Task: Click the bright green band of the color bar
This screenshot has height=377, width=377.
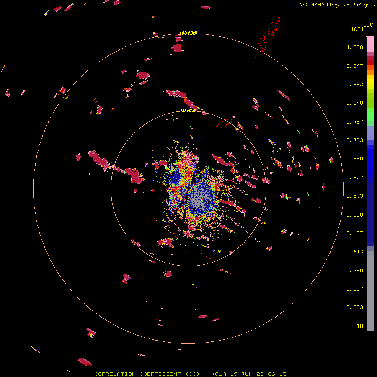Action: (370, 114)
